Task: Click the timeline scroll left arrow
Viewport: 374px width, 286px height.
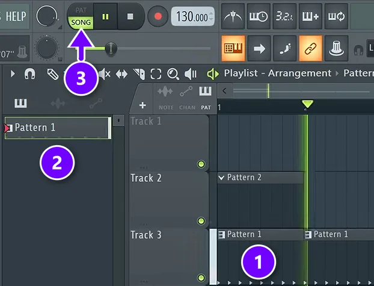Action: [x=224, y=91]
